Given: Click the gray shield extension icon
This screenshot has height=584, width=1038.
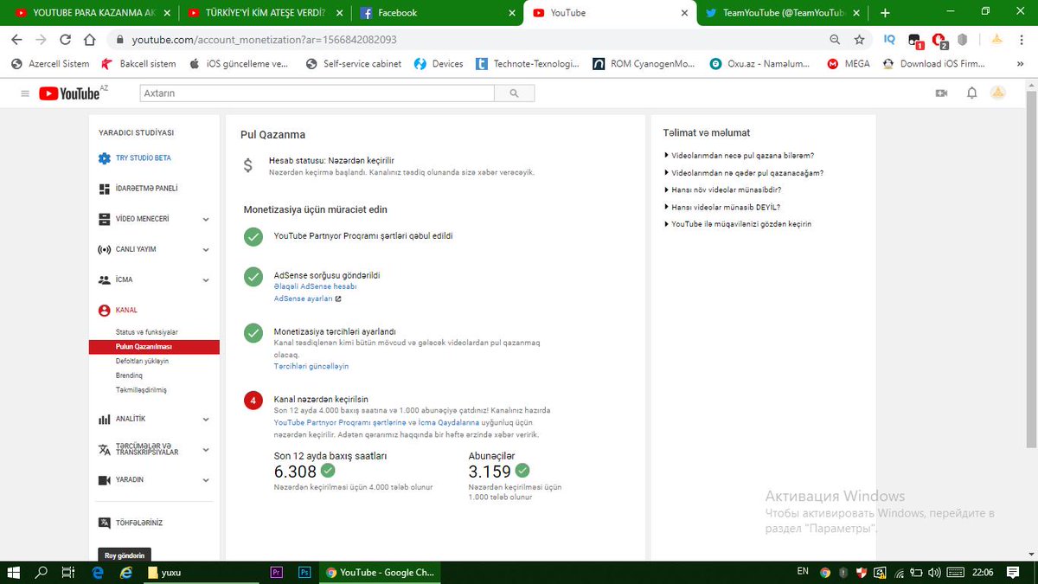Looking at the screenshot, I should tap(963, 40).
